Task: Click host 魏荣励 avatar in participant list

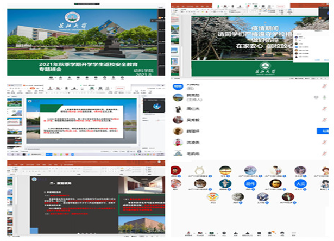Action: tap(177, 97)
